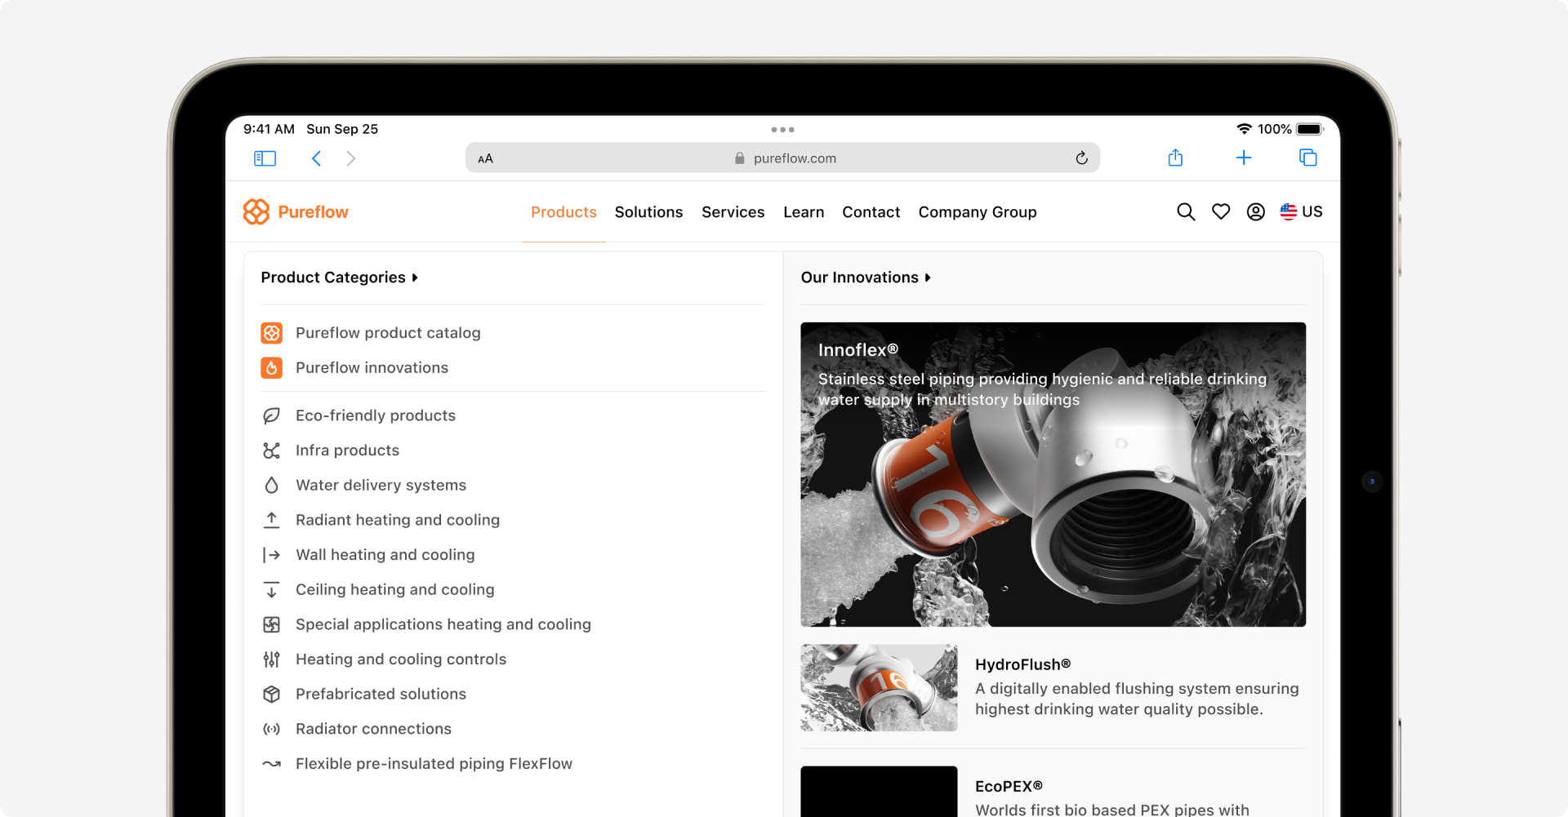This screenshot has height=817, width=1568.
Task: Open the Contact menu item
Action: click(x=871, y=212)
